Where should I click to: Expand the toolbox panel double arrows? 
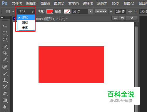2,18
